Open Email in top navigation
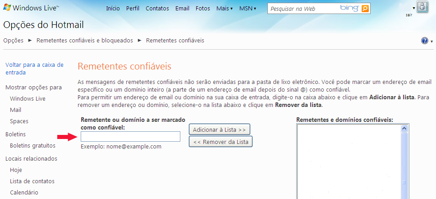 182,9
